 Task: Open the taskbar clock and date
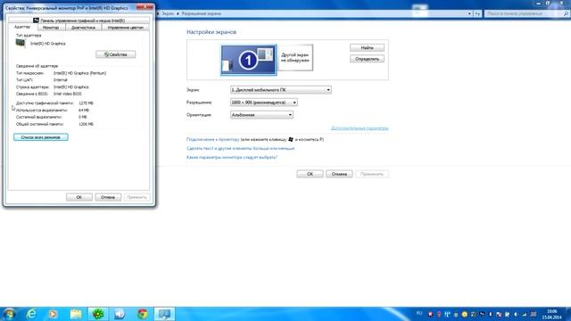pos(551,314)
